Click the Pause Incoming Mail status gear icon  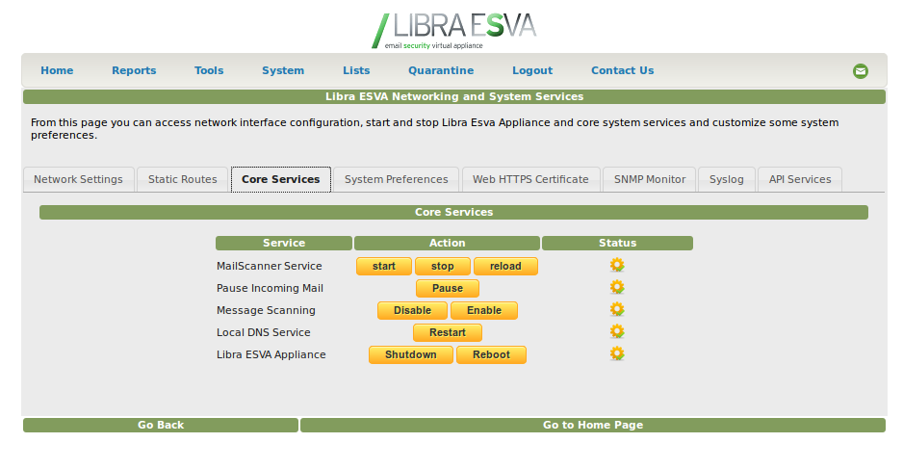pos(617,287)
